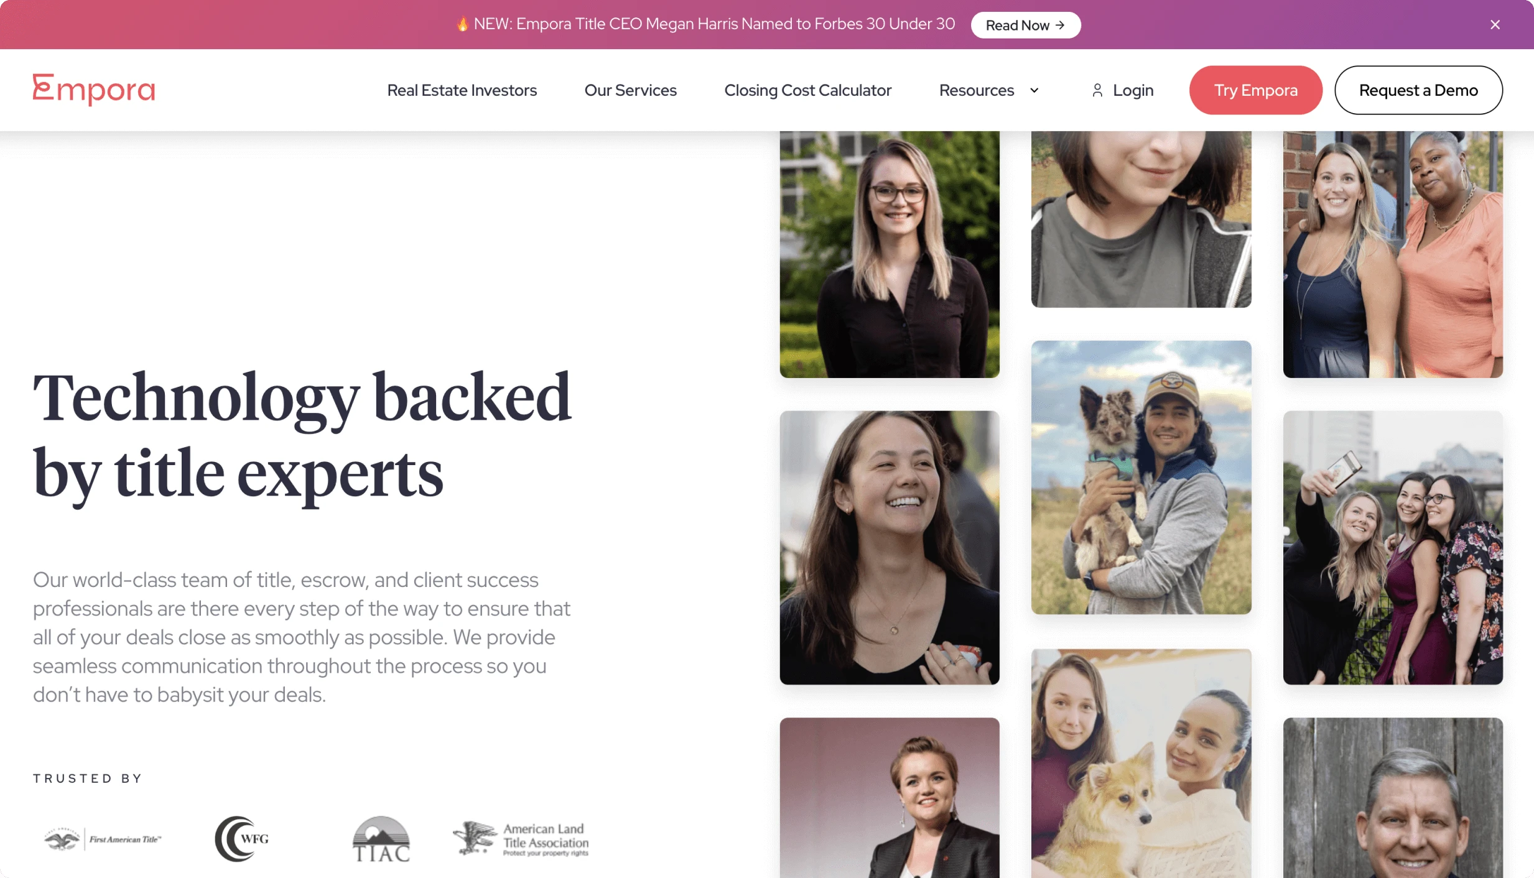Open the Closing Cost Calculator
The image size is (1534, 878).
pos(807,91)
